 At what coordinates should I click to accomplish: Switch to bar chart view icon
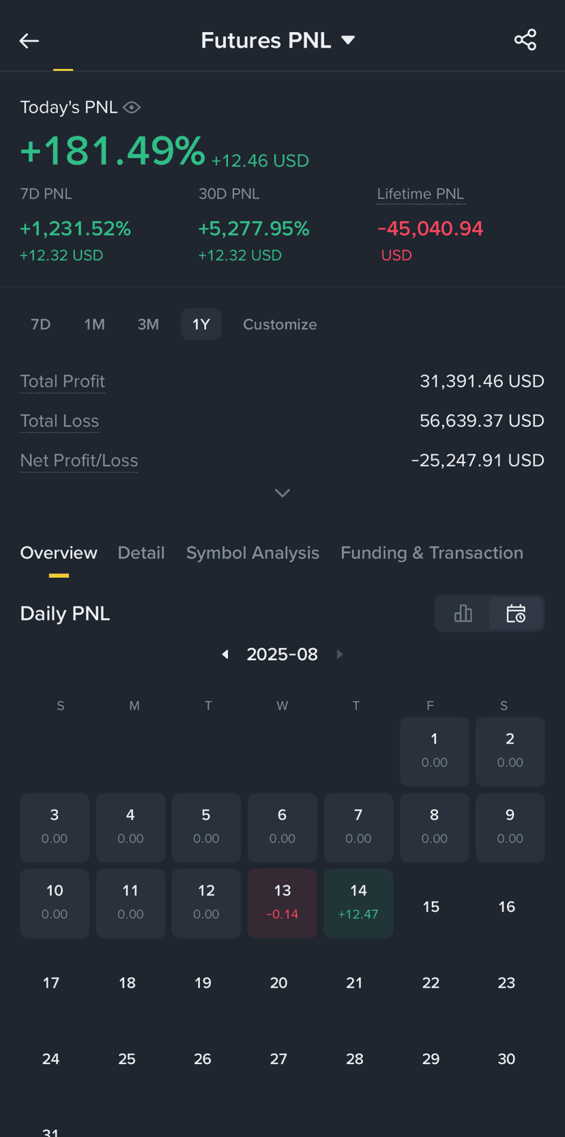point(463,613)
